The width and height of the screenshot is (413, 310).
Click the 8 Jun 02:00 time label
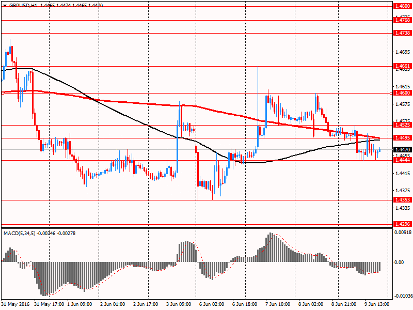[x=311, y=304]
